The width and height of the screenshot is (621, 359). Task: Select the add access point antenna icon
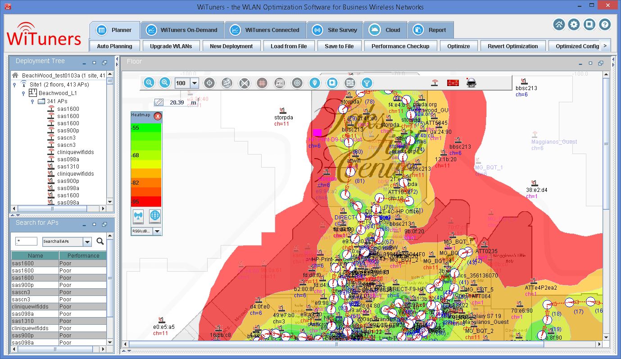(435, 82)
